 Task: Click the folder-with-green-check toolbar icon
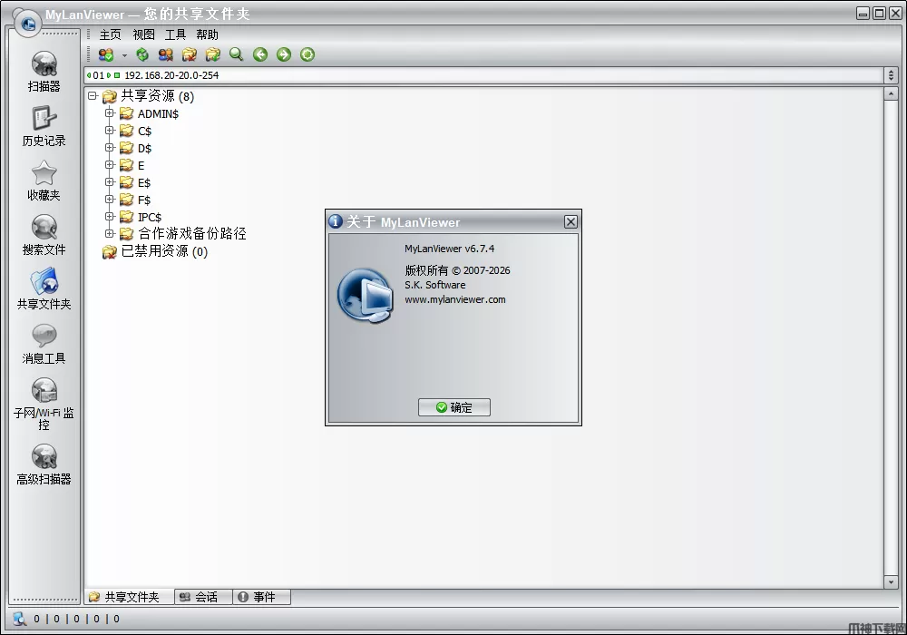coord(213,54)
